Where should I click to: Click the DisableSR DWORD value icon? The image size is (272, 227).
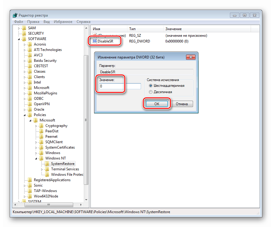(x=94, y=41)
